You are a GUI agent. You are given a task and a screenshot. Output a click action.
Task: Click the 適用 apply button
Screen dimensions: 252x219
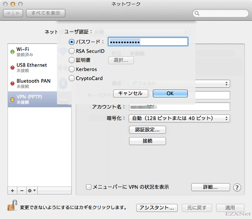230,208
